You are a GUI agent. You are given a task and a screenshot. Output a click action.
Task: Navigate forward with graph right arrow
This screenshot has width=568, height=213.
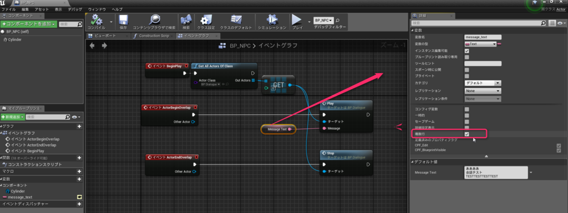104,45
